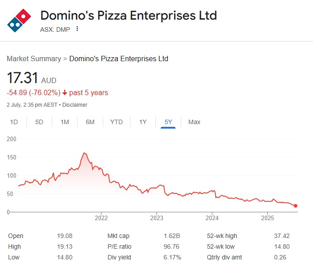
Task: Switch to the 6M time range
Action: point(90,122)
